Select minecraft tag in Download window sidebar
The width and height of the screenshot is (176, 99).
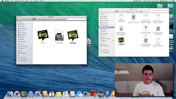(105, 50)
